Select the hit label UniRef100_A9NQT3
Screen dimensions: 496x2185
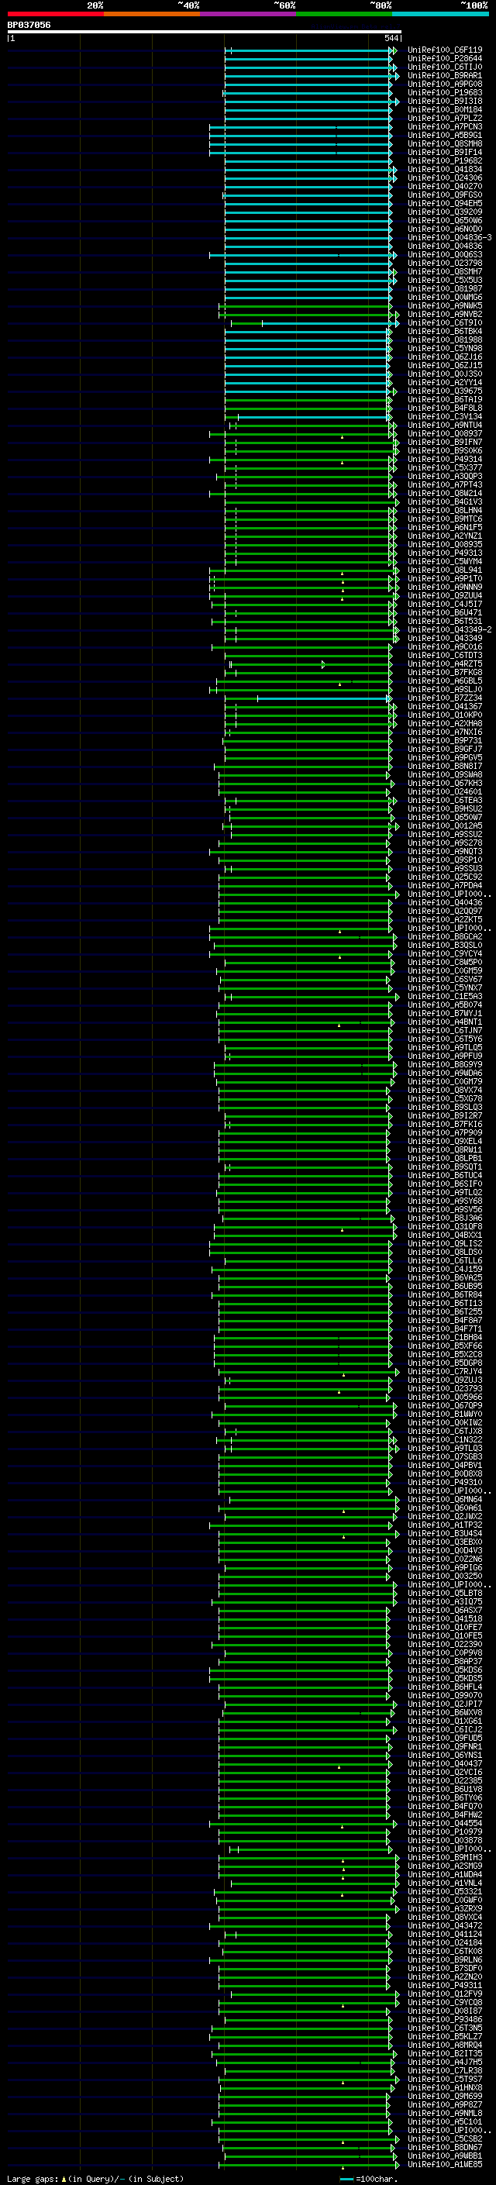coord(444,852)
